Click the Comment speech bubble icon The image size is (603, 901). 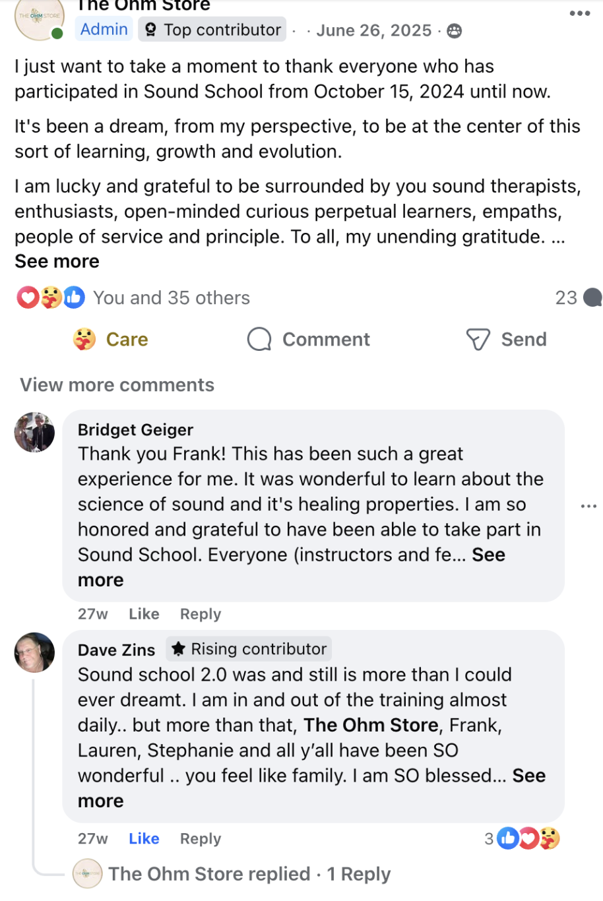(x=259, y=340)
